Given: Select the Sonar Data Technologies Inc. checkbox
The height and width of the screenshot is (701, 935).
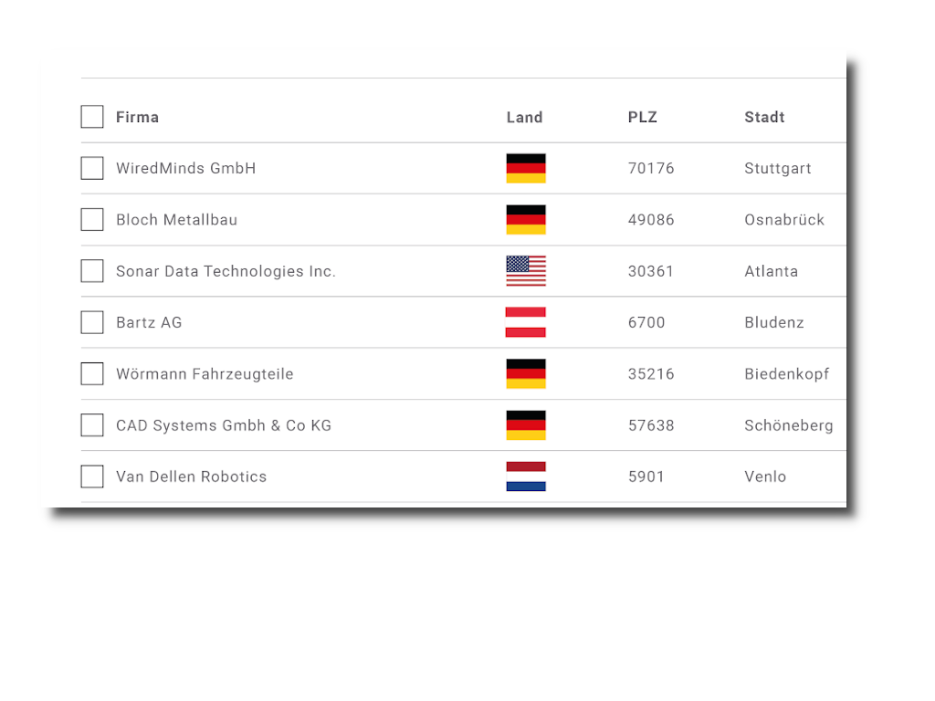Looking at the screenshot, I should (92, 270).
